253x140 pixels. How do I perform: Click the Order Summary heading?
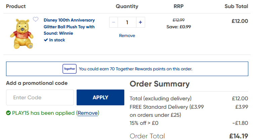[160, 84]
